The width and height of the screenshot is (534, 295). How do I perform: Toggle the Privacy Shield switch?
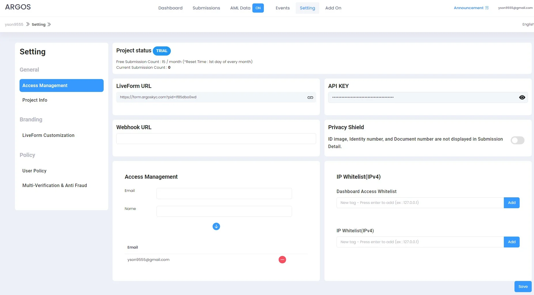[517, 140]
